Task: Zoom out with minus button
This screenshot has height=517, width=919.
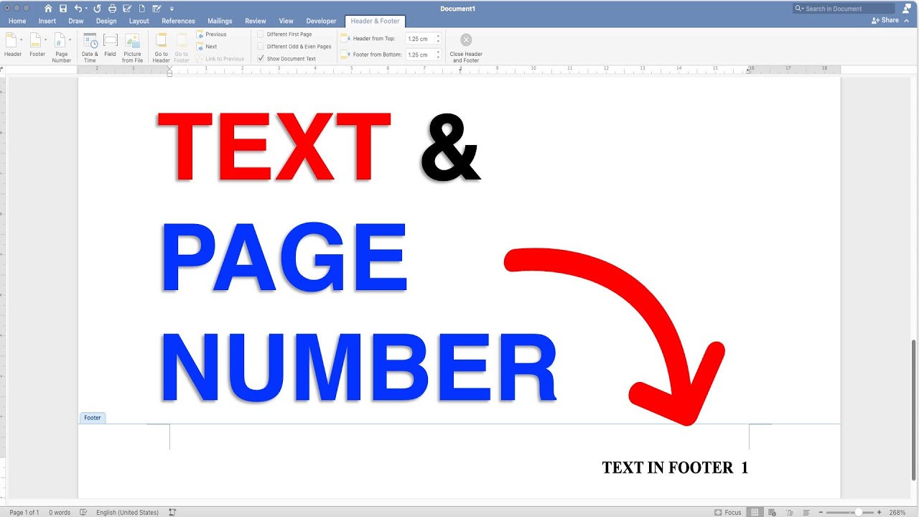Action: click(x=821, y=512)
